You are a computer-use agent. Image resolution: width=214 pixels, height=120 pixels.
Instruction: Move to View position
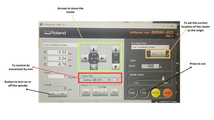click(86, 92)
